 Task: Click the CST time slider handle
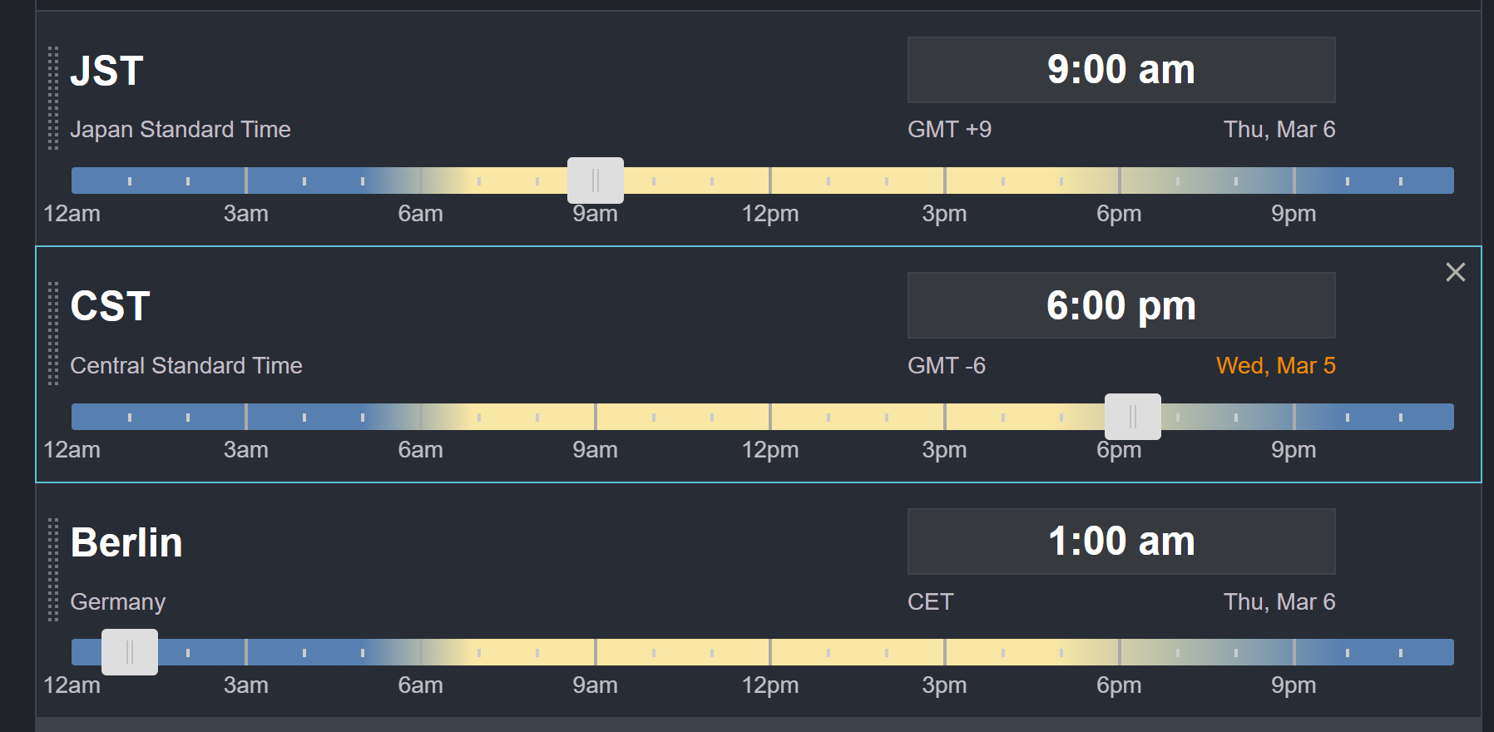(x=1132, y=417)
